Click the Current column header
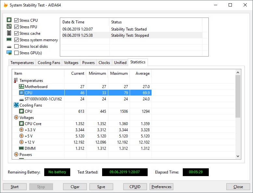The width and height of the screenshot is (253, 193). [x=75, y=73]
